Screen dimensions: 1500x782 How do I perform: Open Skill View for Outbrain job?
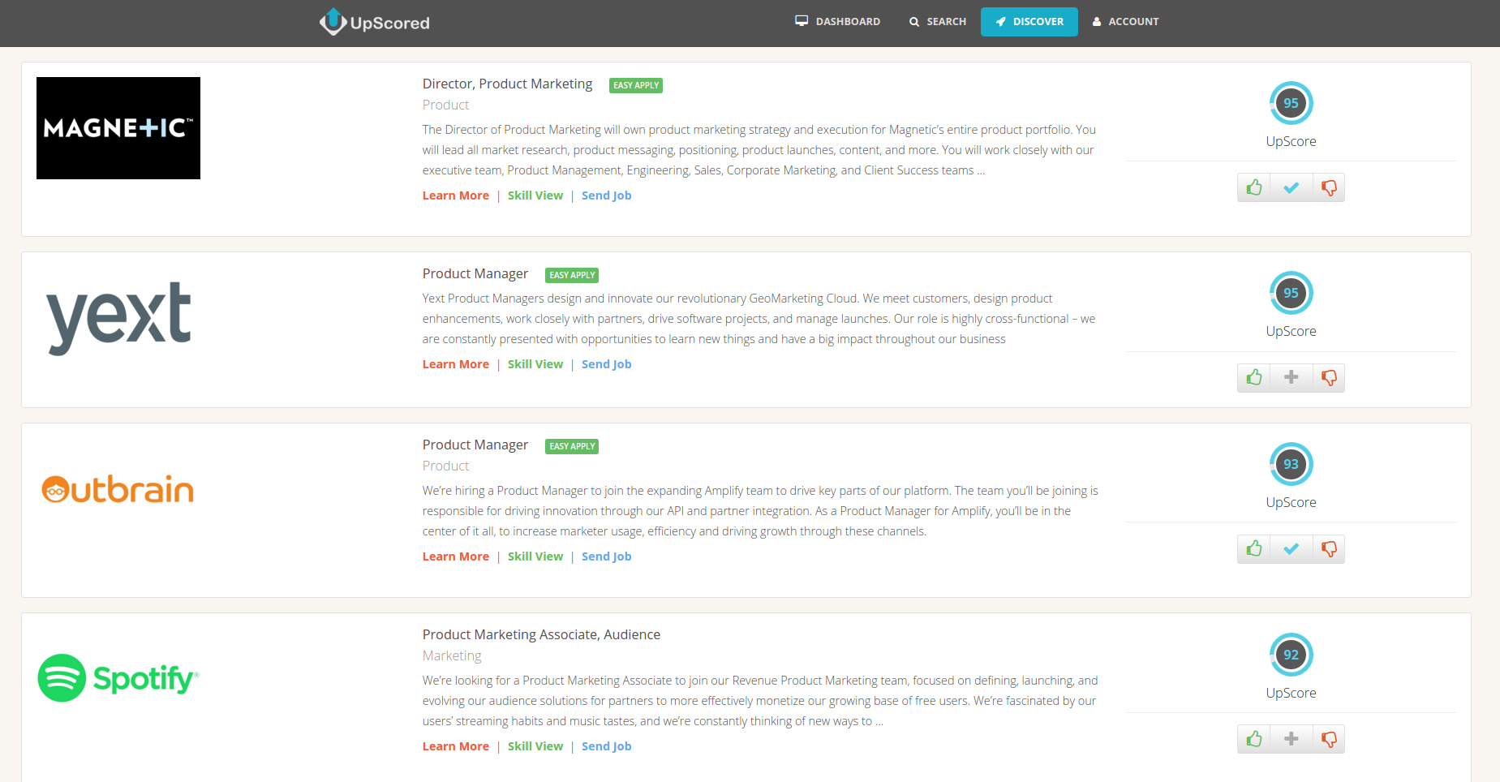(x=535, y=556)
